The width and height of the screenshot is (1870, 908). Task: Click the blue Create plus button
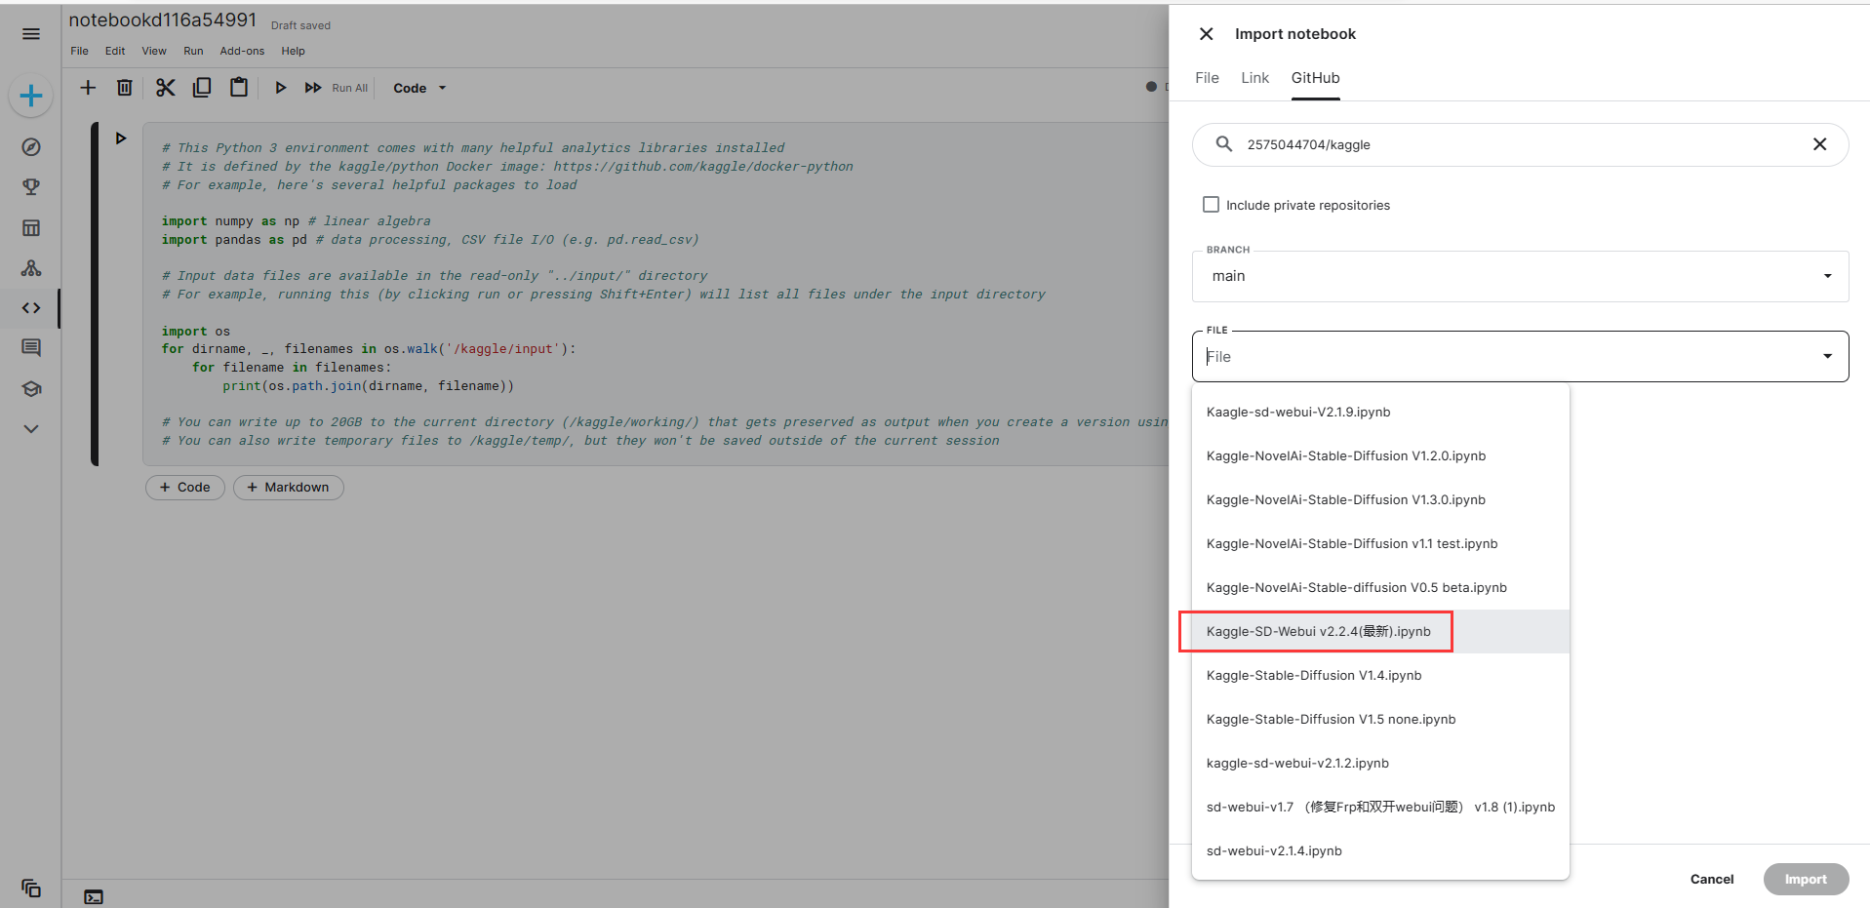31,96
